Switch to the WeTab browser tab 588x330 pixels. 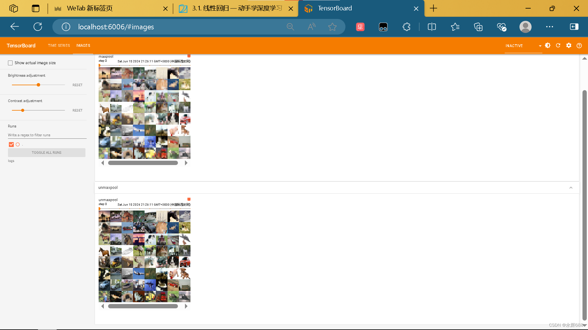(x=89, y=9)
